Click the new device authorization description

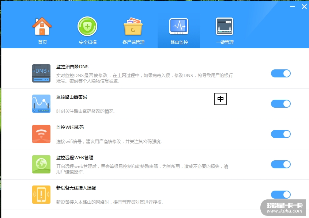[x=109, y=202]
